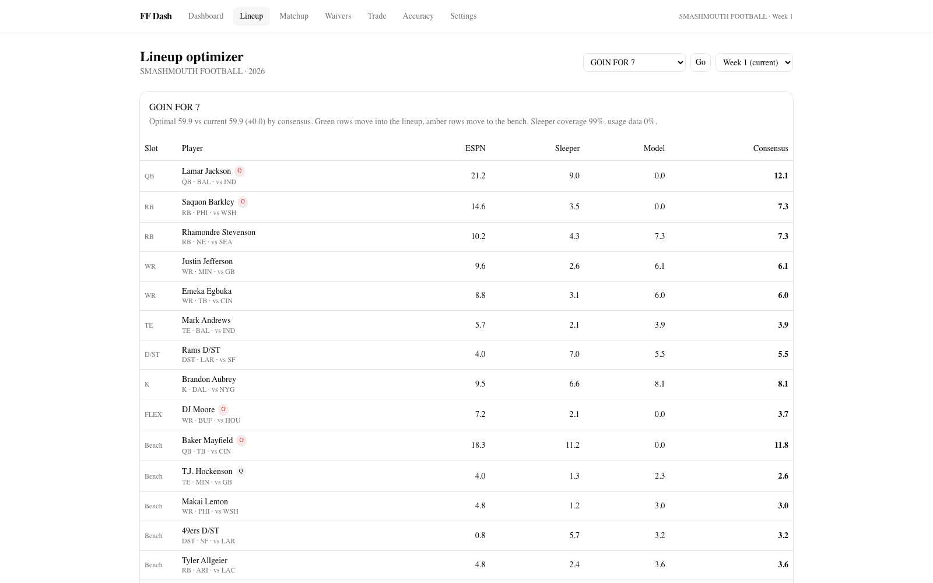Select player name Justin Jefferson
This screenshot has height=583, width=933.
coord(207,262)
